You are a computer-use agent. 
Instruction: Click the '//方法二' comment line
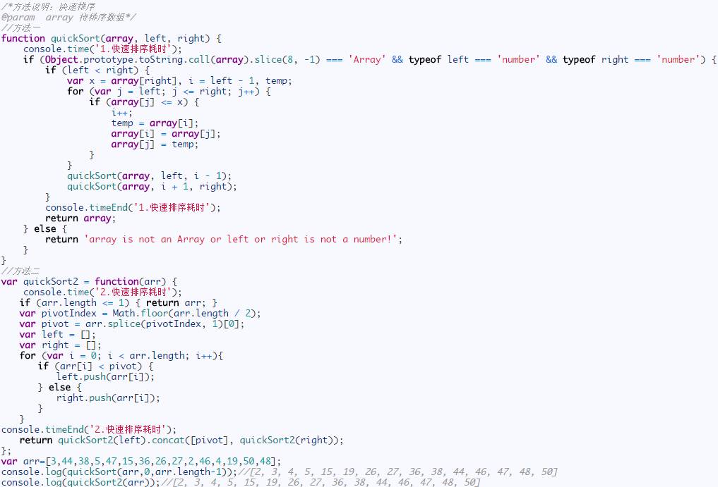pyautogui.click(x=20, y=271)
